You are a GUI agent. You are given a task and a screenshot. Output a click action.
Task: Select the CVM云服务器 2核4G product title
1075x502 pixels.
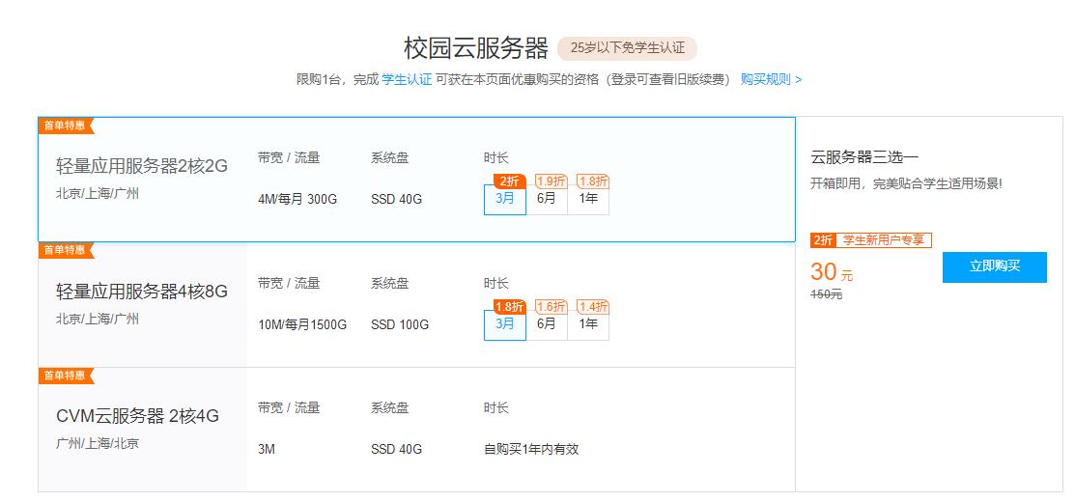138,416
